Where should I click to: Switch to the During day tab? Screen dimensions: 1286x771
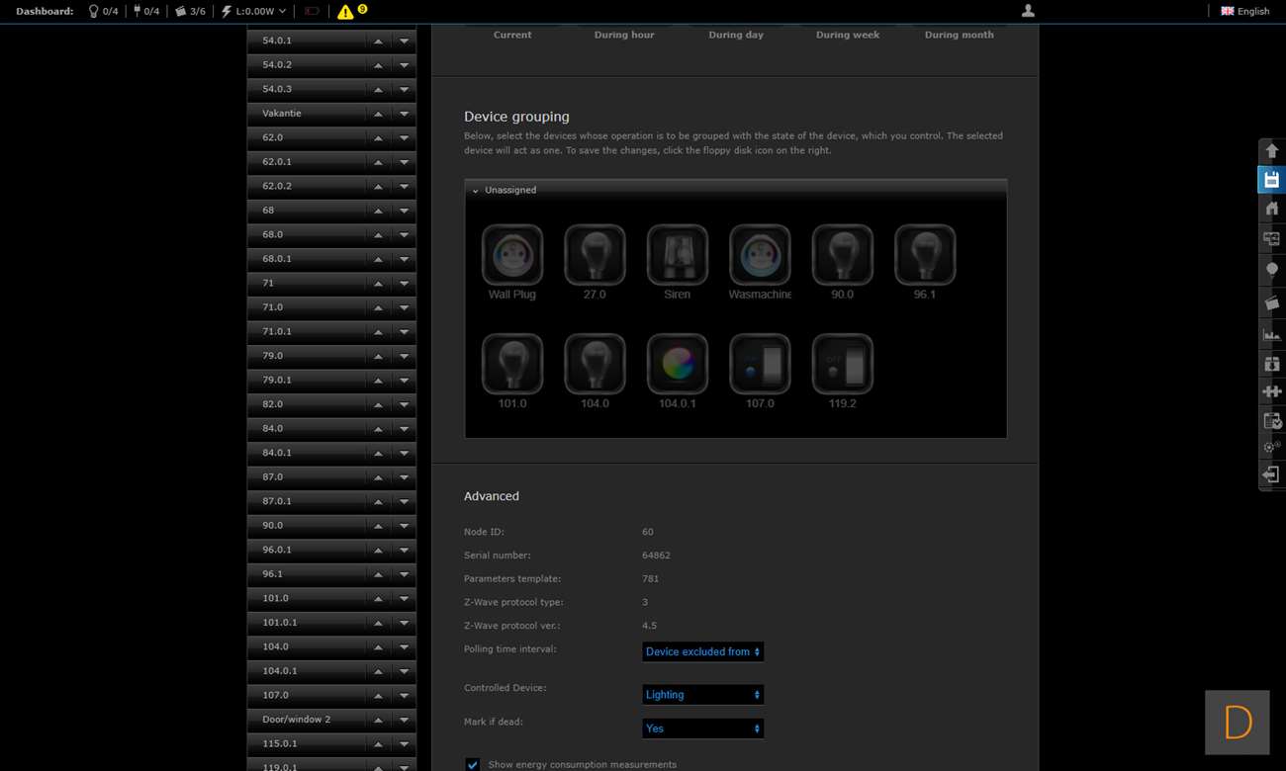[736, 35]
